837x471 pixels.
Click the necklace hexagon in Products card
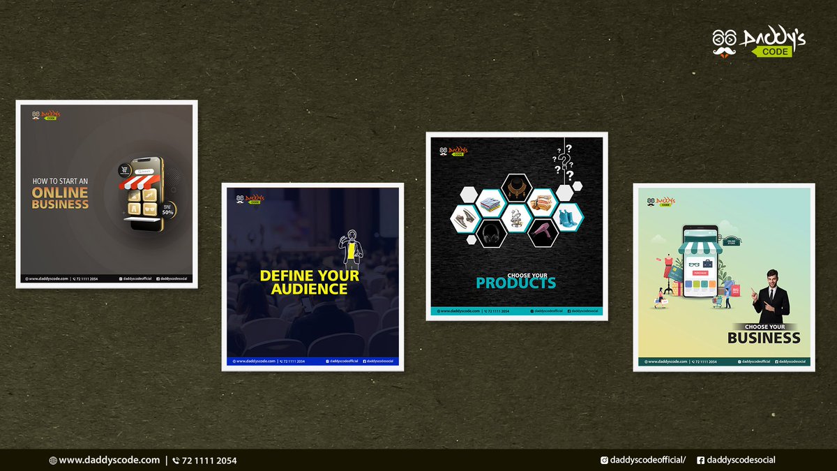(x=517, y=187)
